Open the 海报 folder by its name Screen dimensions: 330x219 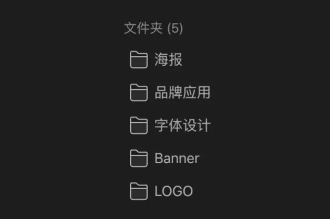168,60
